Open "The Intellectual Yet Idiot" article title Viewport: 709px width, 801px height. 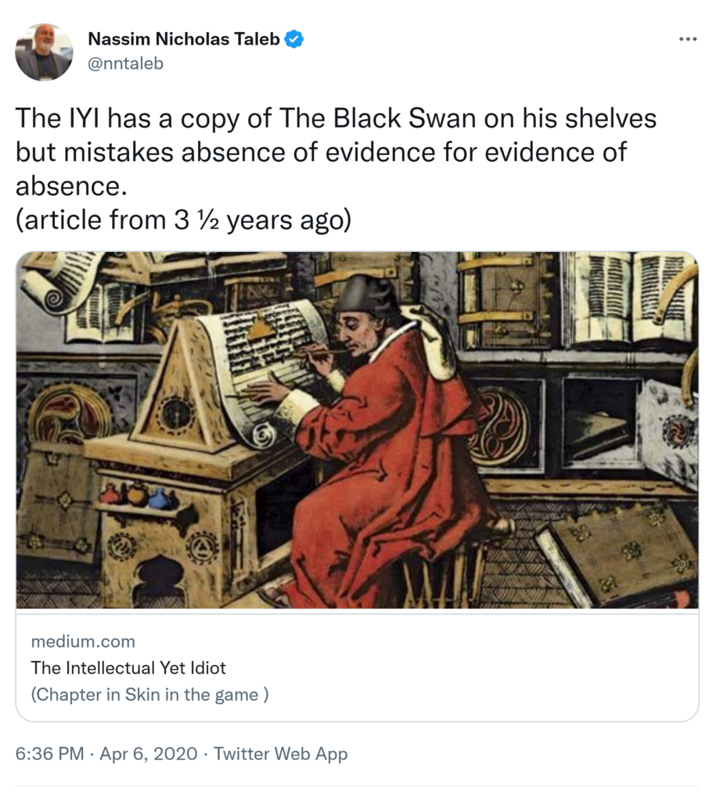[x=128, y=668]
